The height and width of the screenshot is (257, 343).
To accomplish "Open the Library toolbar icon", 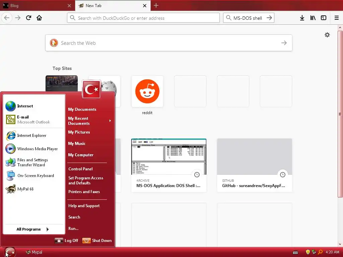I will (x=313, y=18).
